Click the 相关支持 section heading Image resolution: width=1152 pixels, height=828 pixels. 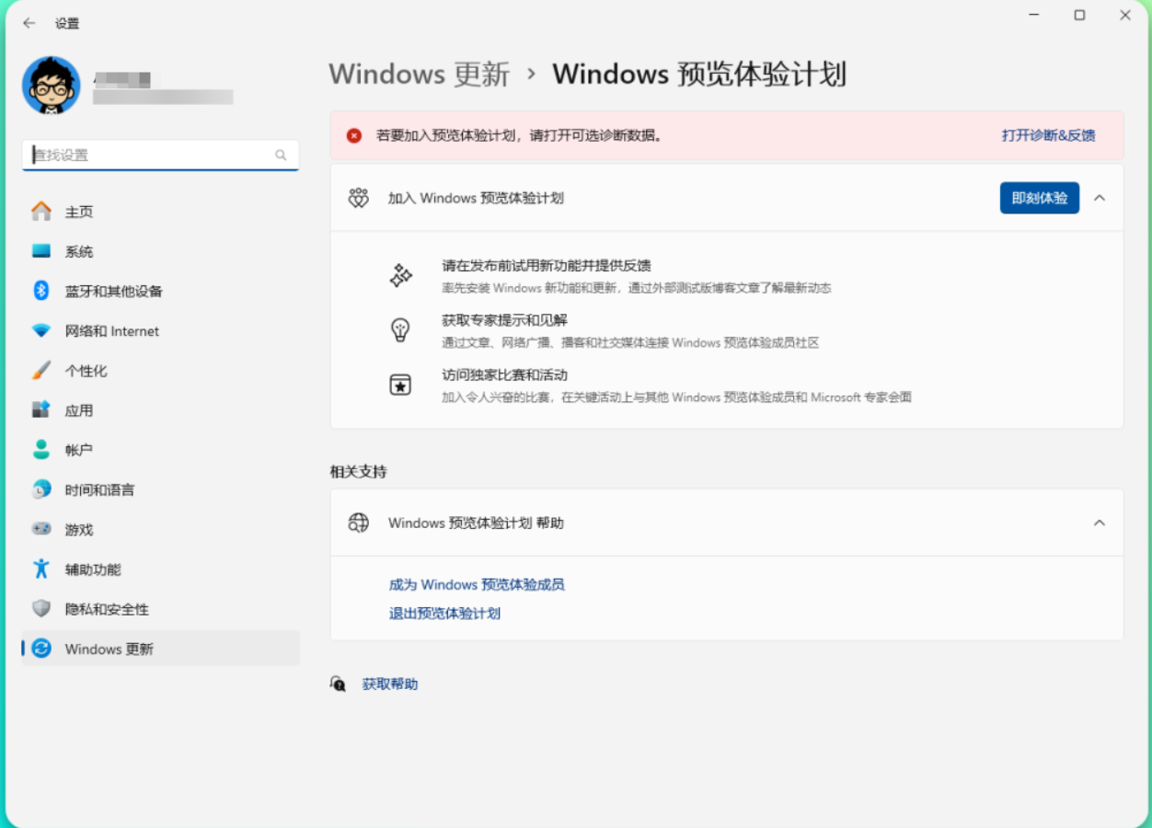tap(359, 471)
